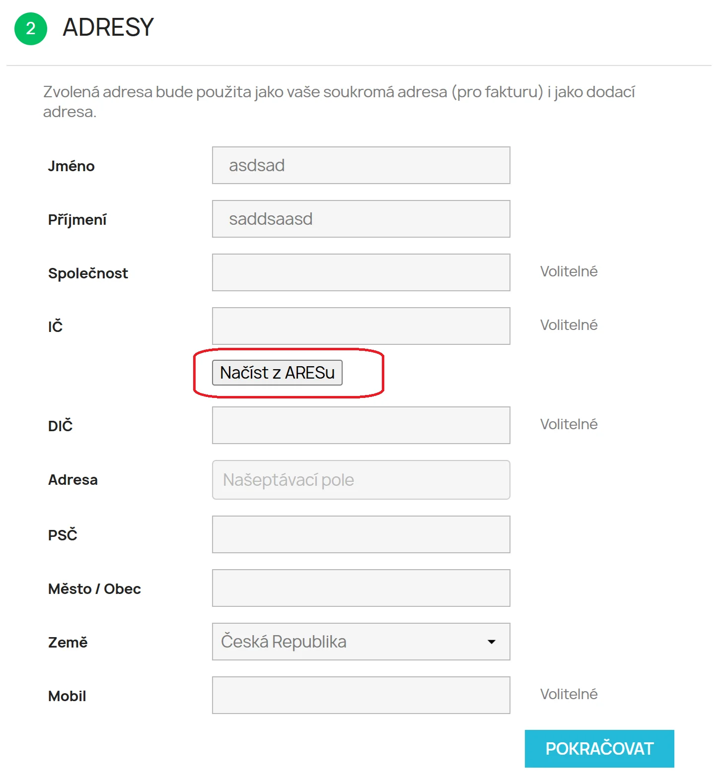Image resolution: width=715 pixels, height=783 pixels.
Task: Click the Město / Obec label
Action: 94,589
